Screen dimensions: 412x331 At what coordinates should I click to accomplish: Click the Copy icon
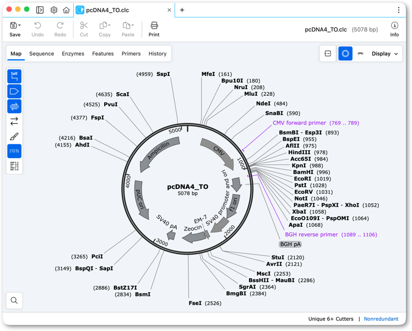click(103, 25)
